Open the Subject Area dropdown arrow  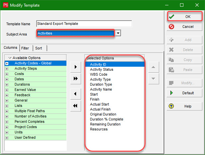tap(118, 33)
